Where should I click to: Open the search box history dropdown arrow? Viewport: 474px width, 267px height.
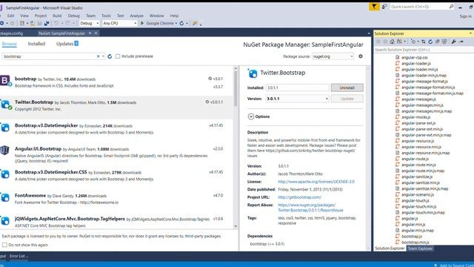click(x=103, y=56)
